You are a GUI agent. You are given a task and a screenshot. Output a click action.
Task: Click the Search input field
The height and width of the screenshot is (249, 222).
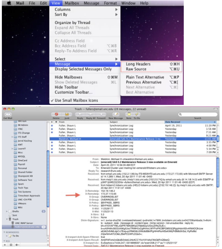click(197, 115)
